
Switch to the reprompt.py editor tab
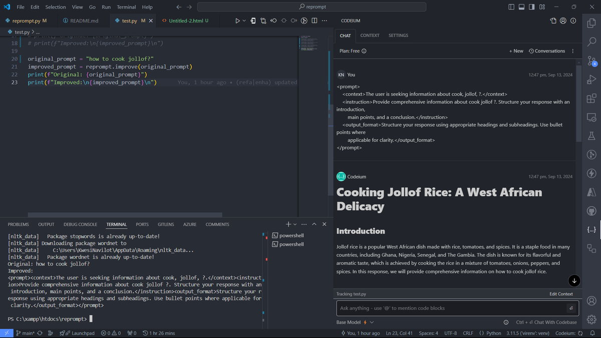26,21
